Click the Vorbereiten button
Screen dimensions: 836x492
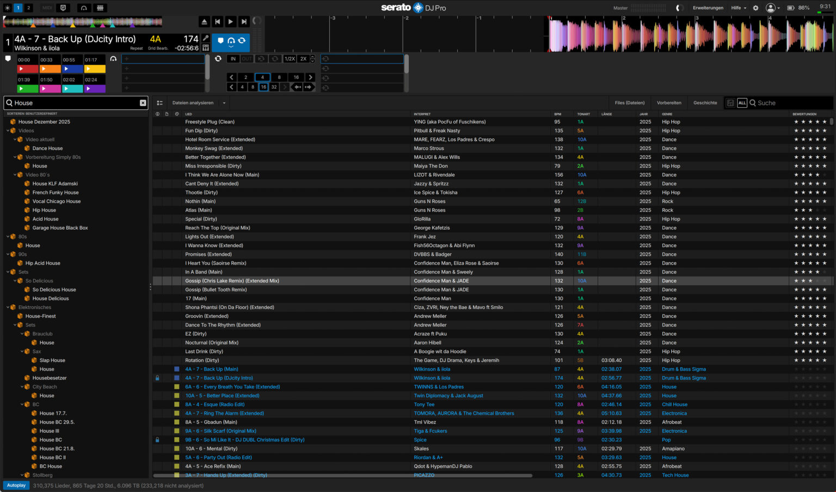669,102
